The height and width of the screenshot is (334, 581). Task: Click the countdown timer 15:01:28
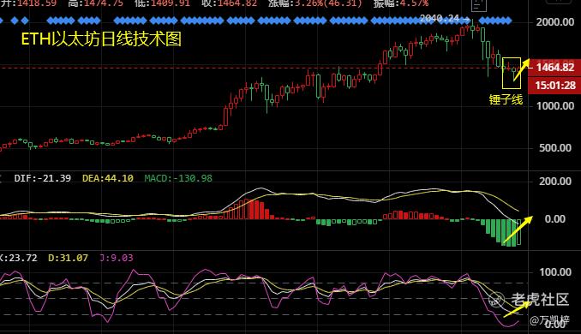(x=555, y=86)
